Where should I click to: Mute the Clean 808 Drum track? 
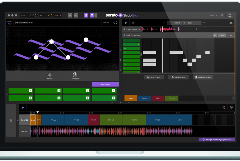click(x=124, y=29)
